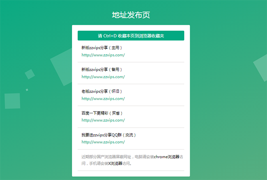
Task: Click the 新版zzvips分享（备用）title text
Action: (102, 69)
